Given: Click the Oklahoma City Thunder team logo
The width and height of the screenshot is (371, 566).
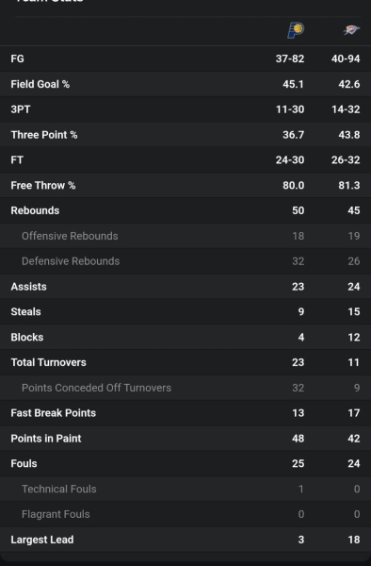Looking at the screenshot, I should click(351, 30).
